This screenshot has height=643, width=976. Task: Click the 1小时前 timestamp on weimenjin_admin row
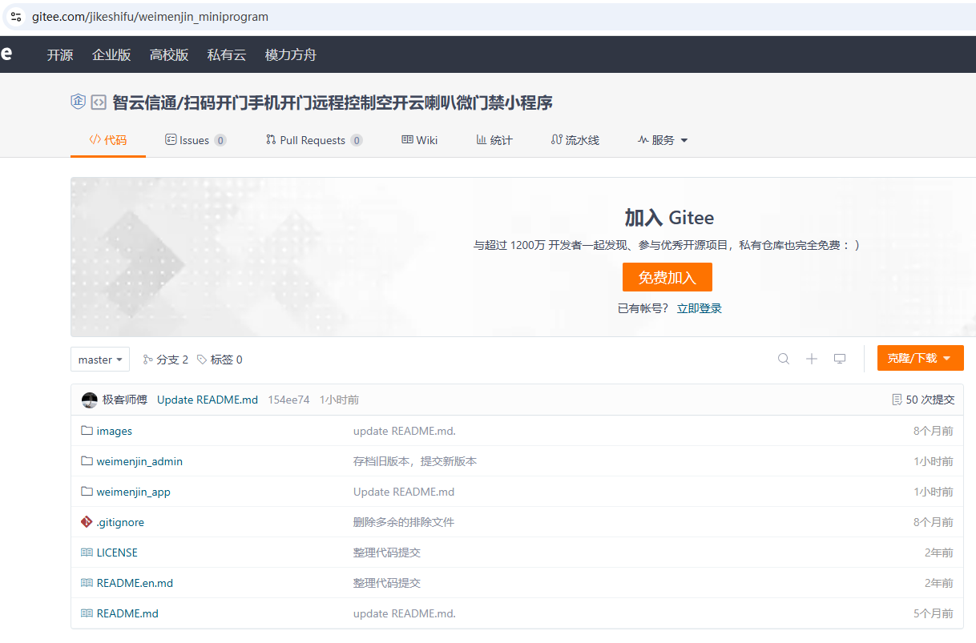(x=934, y=461)
